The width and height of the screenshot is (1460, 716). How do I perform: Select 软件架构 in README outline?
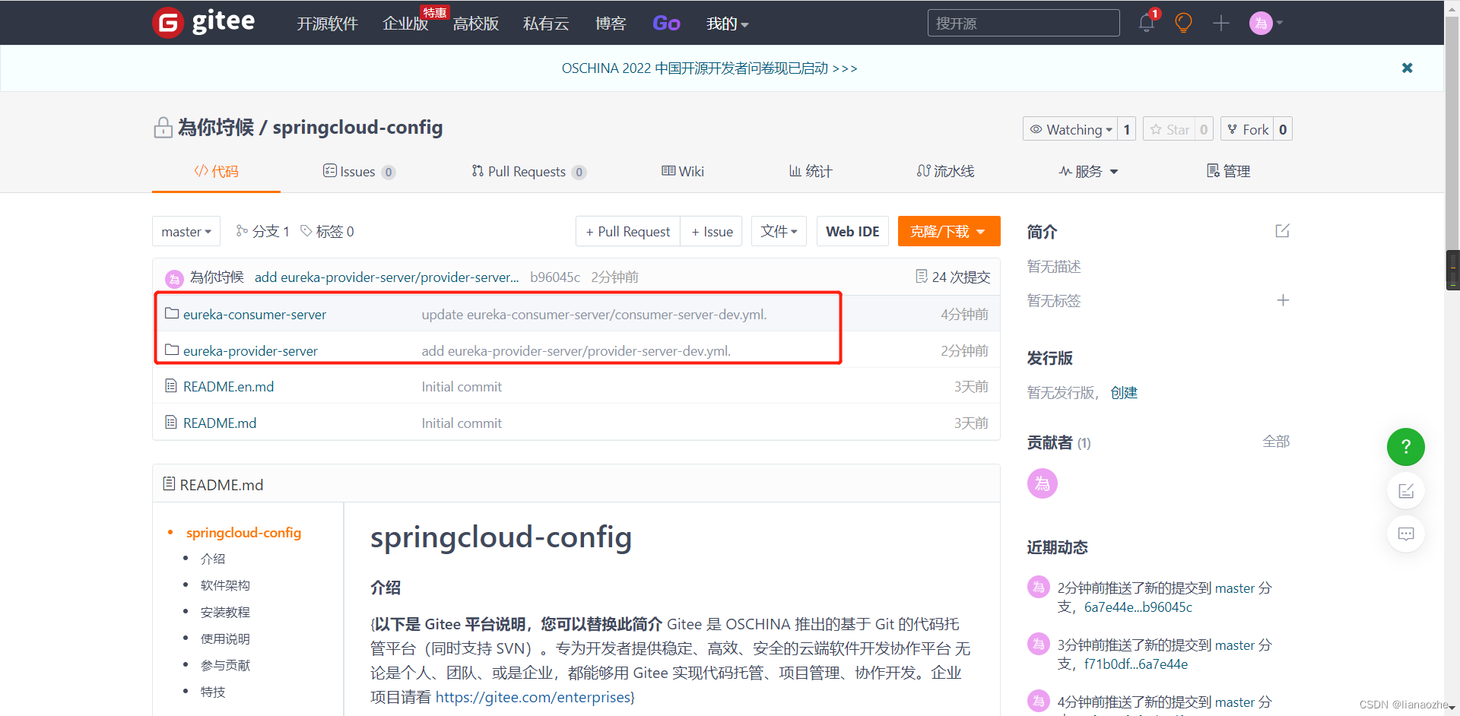click(x=225, y=585)
